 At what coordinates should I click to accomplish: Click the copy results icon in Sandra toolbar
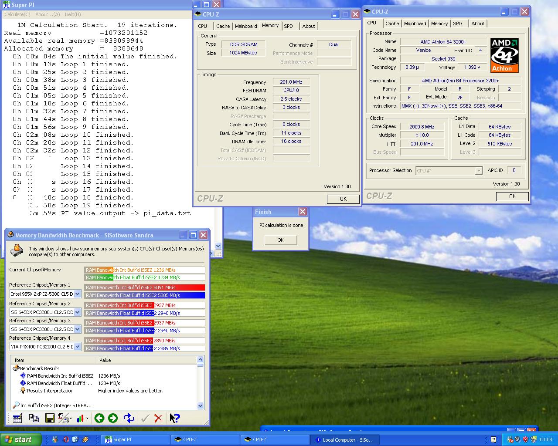(34, 419)
